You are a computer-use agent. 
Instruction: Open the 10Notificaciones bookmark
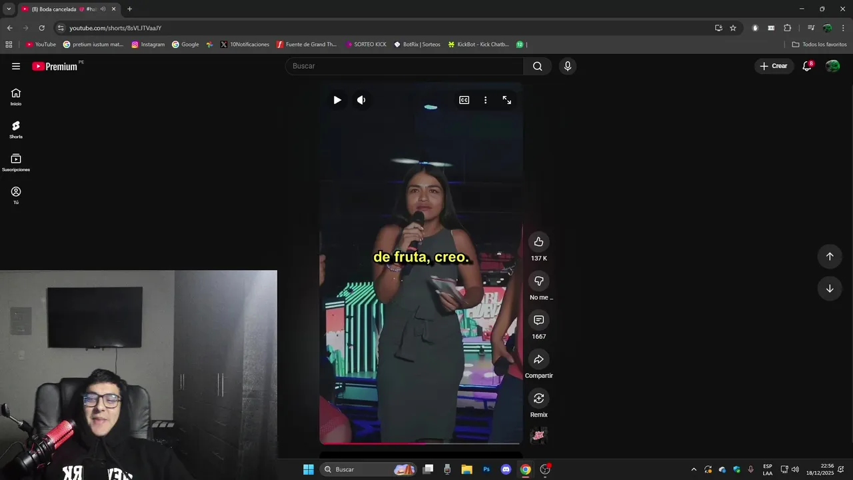point(245,45)
